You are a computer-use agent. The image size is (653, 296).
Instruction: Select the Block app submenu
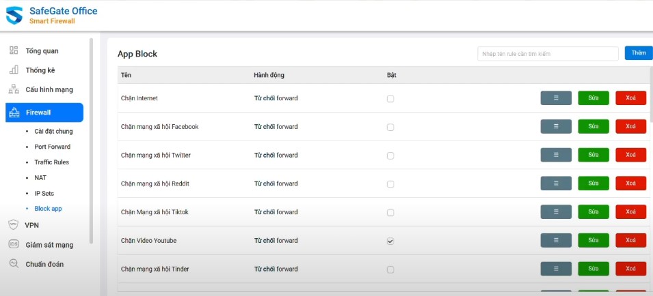48,209
